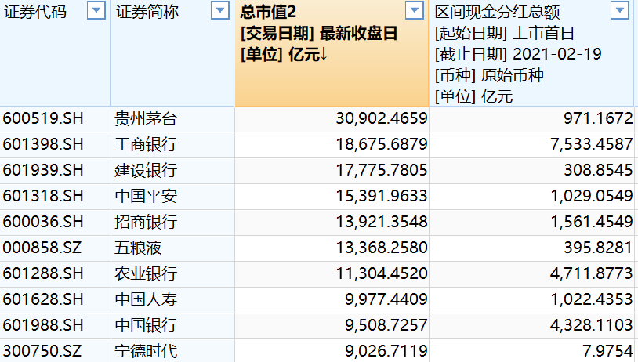Select cell 601939.SH
Image resolution: width=638 pixels, height=362 pixels.
tap(55, 171)
